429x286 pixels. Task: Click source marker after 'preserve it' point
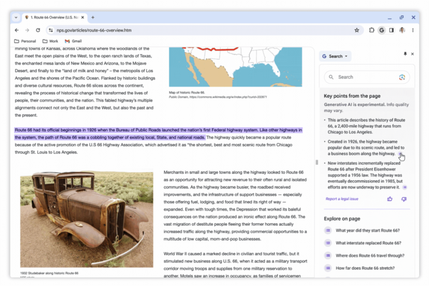(405, 187)
